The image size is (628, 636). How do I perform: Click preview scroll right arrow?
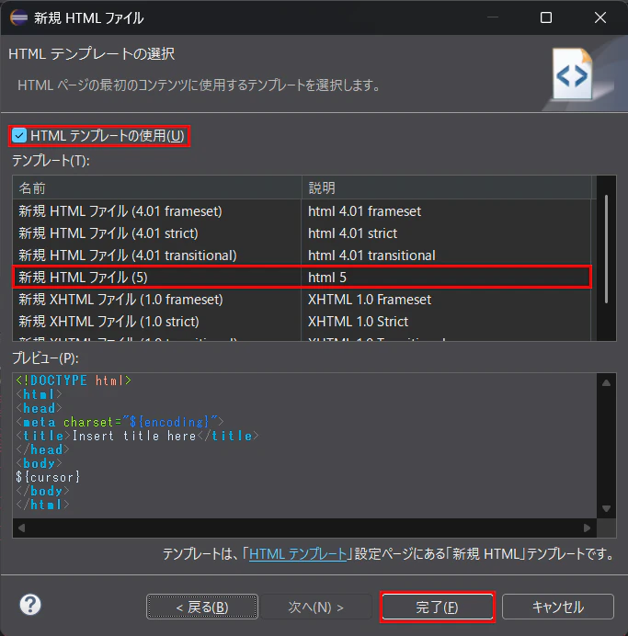587,528
